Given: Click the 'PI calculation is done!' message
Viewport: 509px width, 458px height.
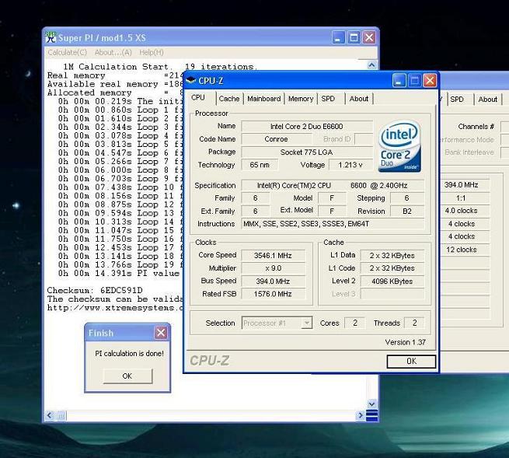Looking at the screenshot, I should [x=129, y=353].
